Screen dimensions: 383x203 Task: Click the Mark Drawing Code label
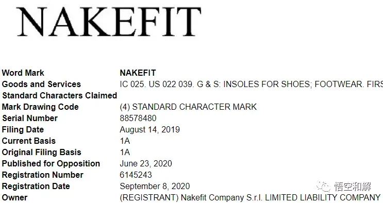point(40,107)
